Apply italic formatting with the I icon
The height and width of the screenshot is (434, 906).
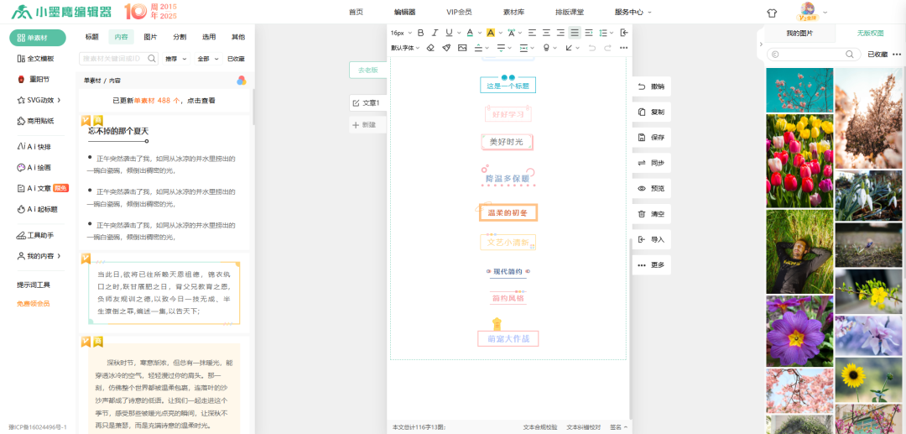[x=435, y=33]
